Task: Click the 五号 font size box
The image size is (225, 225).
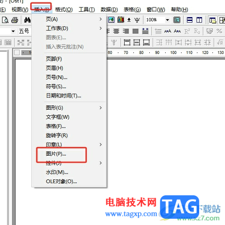Action: [24, 31]
